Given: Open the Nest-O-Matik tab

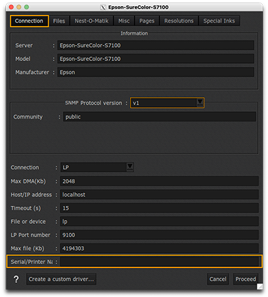Looking at the screenshot, I should coord(92,21).
